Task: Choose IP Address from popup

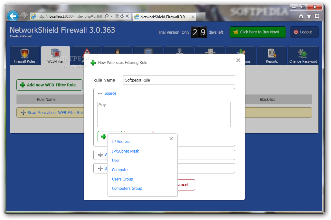Action: click(121, 141)
